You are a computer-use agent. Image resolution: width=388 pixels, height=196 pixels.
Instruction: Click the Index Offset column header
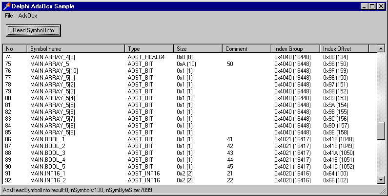344,49
